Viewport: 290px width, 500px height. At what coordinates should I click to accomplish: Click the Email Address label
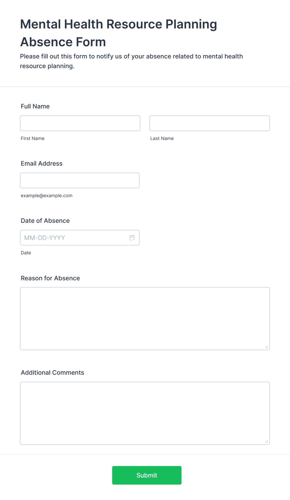42,163
